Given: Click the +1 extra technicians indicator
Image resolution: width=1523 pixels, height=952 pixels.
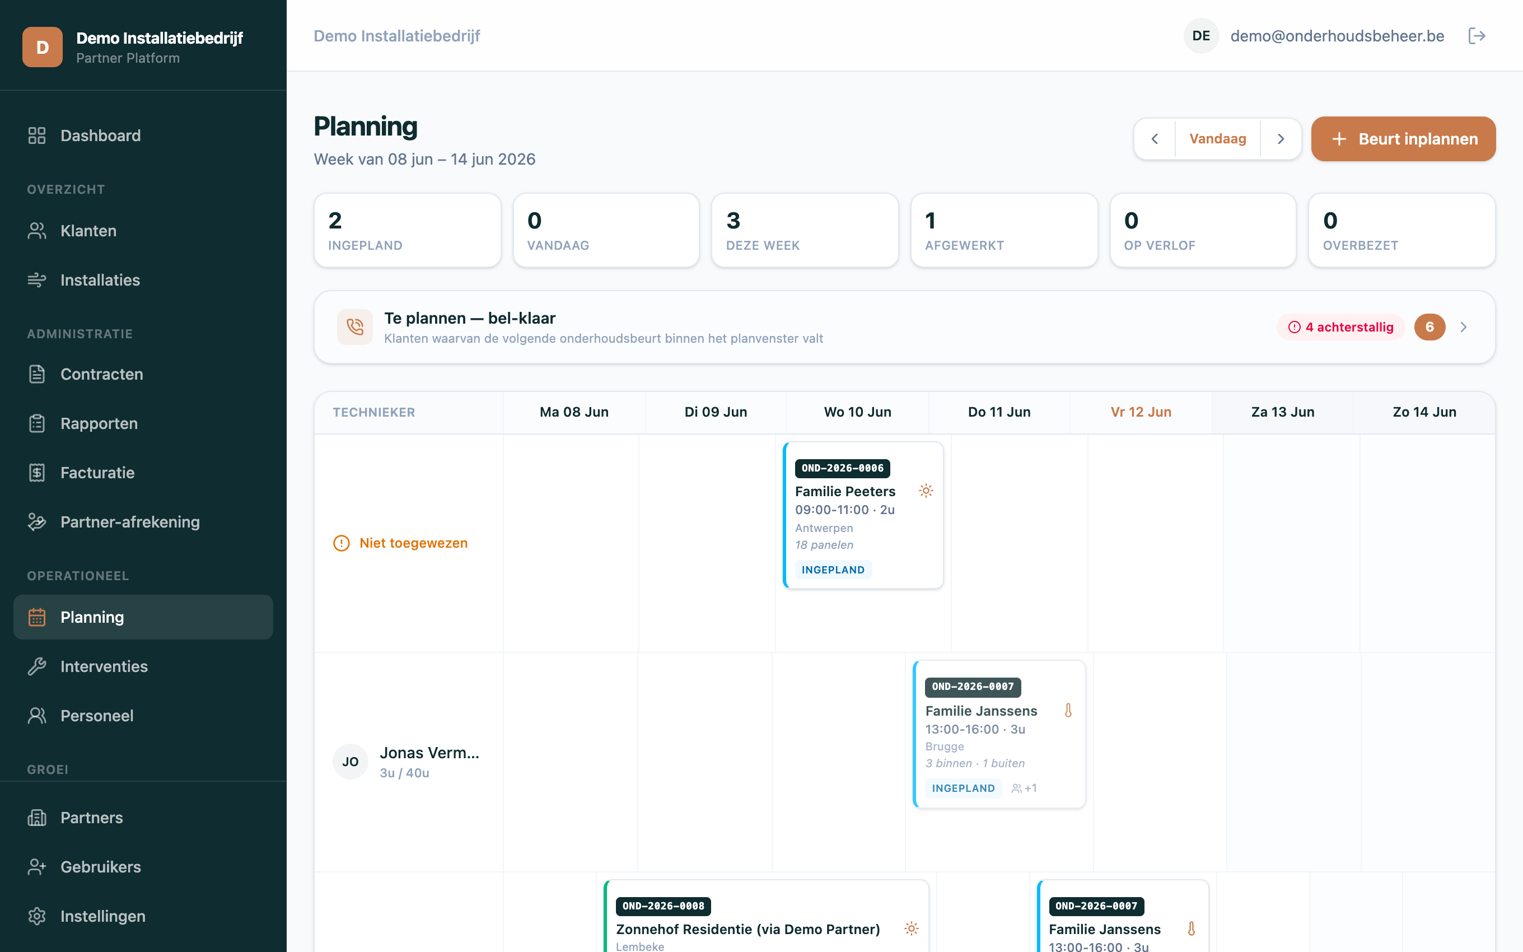Looking at the screenshot, I should pos(1024,788).
